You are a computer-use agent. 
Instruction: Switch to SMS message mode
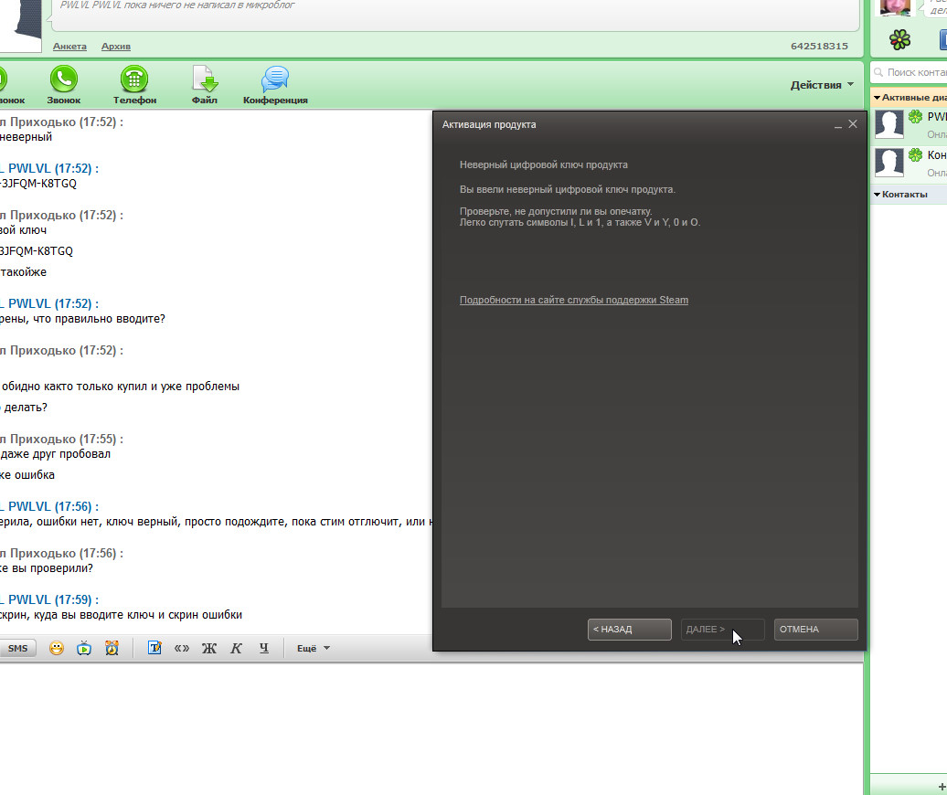click(17, 648)
